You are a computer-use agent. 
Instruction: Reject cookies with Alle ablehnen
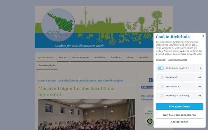click(x=179, y=122)
